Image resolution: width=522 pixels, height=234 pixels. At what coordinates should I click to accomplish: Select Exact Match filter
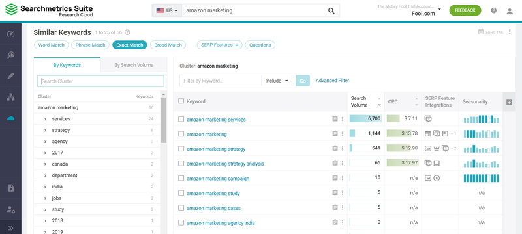(x=129, y=45)
